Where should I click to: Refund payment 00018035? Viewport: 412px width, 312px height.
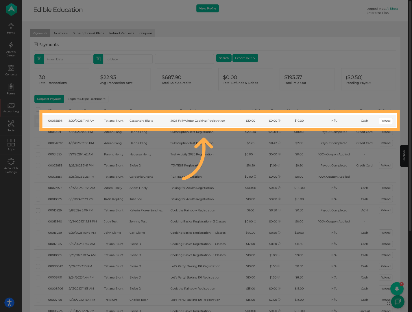(x=385, y=199)
